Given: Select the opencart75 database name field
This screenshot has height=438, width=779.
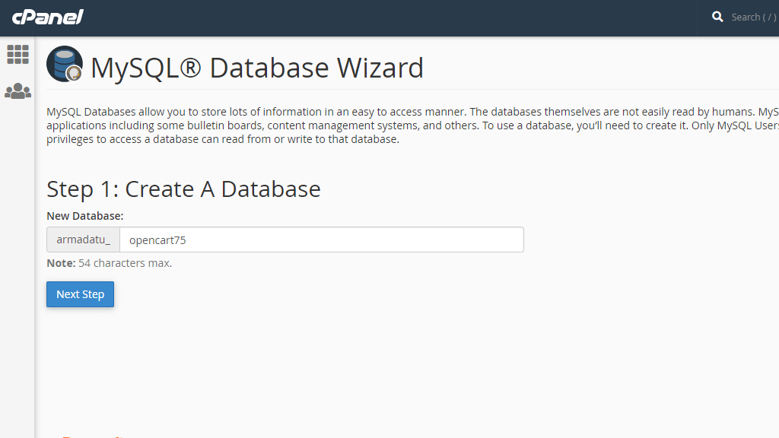Looking at the screenshot, I should tap(320, 239).
